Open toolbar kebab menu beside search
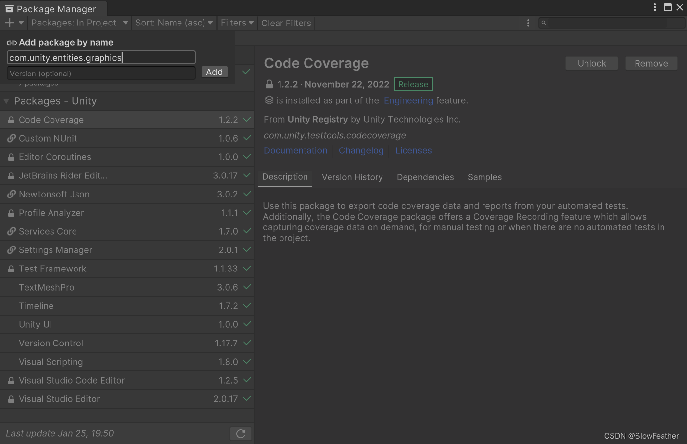 [x=528, y=23]
